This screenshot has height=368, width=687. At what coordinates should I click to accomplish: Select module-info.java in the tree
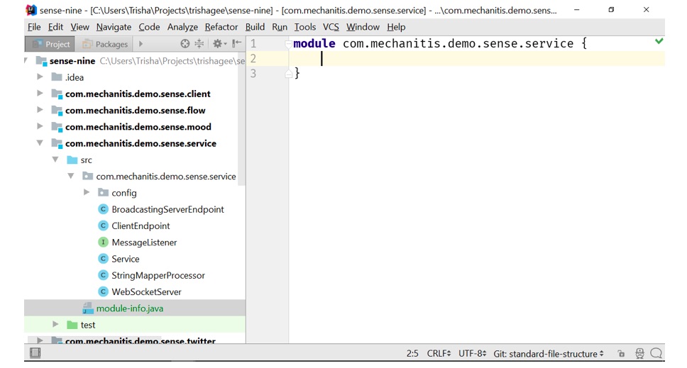click(x=130, y=308)
